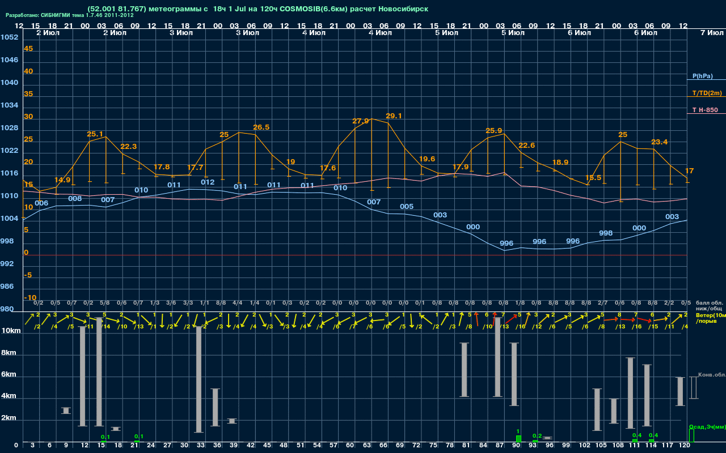Click the 17.8 temperature value
The image size is (726, 453).
162,167
